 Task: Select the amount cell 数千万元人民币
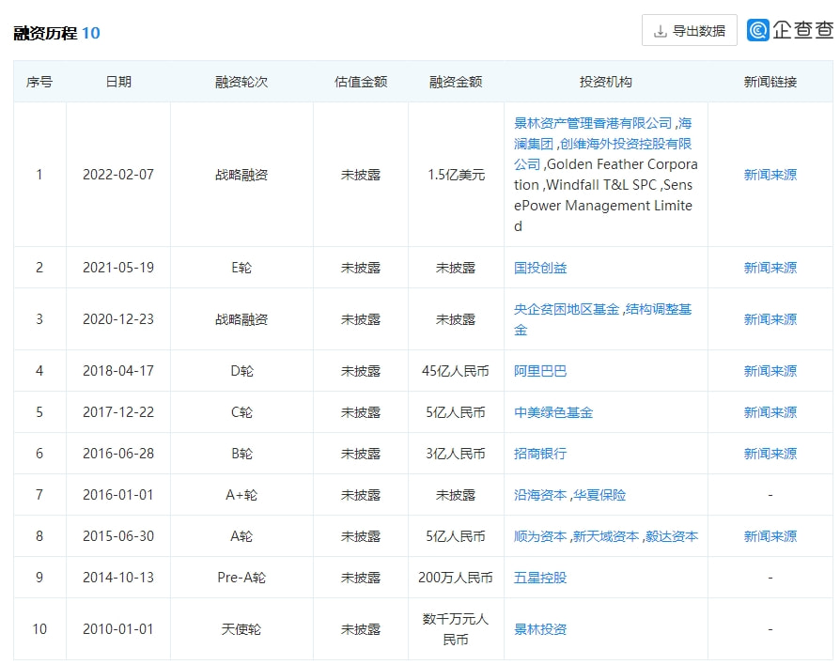click(x=456, y=629)
